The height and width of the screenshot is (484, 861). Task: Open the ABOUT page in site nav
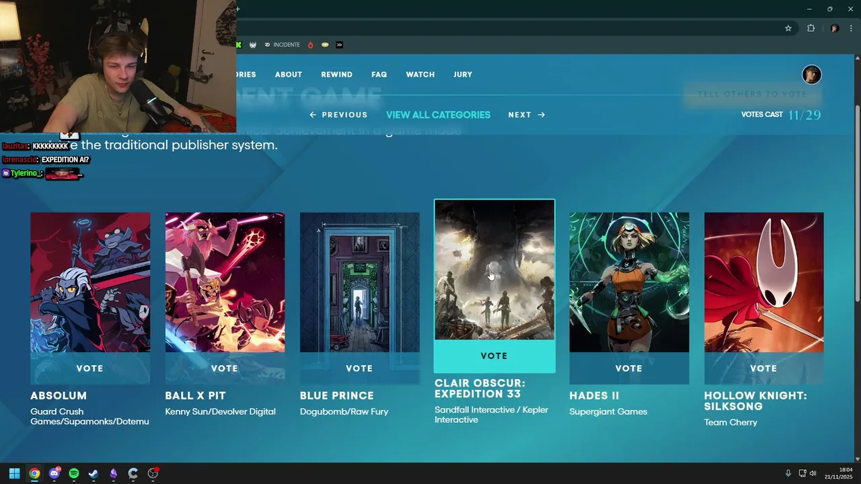tap(289, 75)
